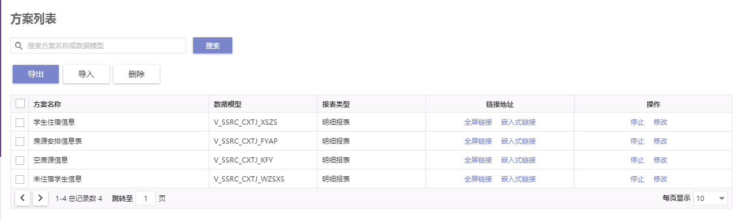Click 停止 for 空房源信息 row
The image size is (740, 220).
(x=637, y=160)
